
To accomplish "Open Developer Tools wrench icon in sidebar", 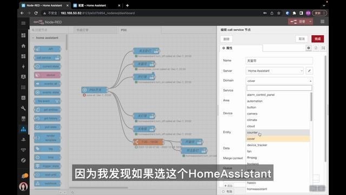I will coord(23,108).
